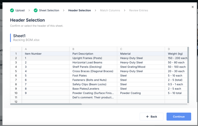Click the vertical scrollbar of the table
The image size is (198, 126).
(x=188, y=74)
